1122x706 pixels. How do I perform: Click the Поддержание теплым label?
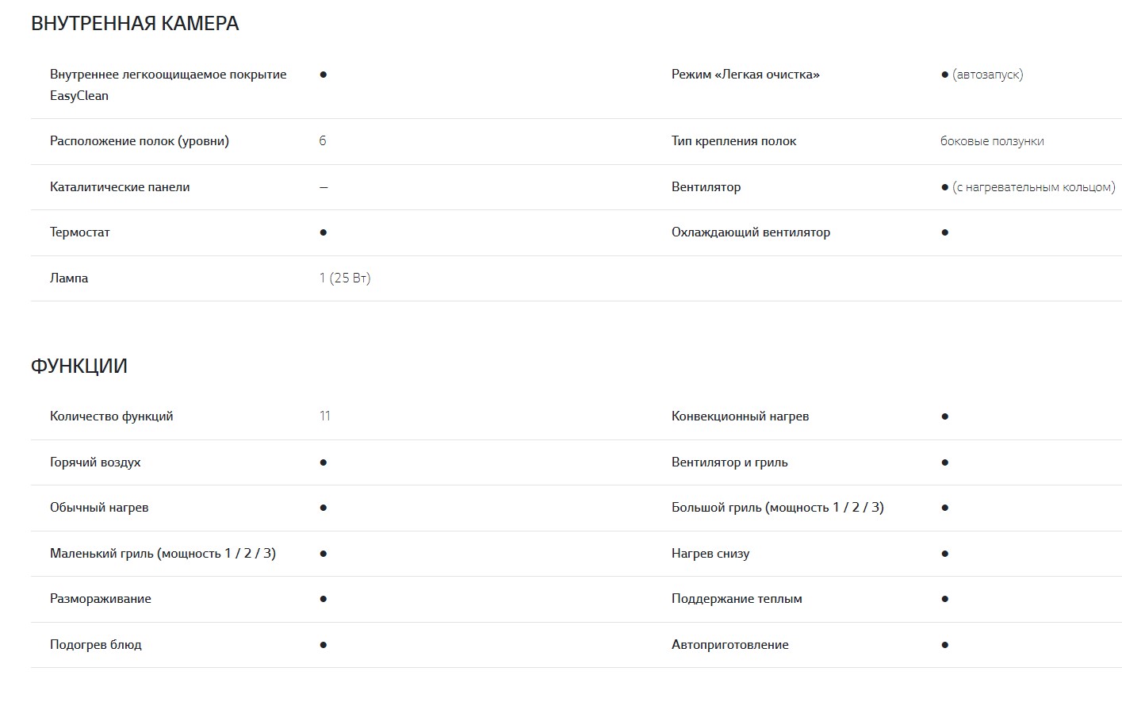(x=737, y=599)
